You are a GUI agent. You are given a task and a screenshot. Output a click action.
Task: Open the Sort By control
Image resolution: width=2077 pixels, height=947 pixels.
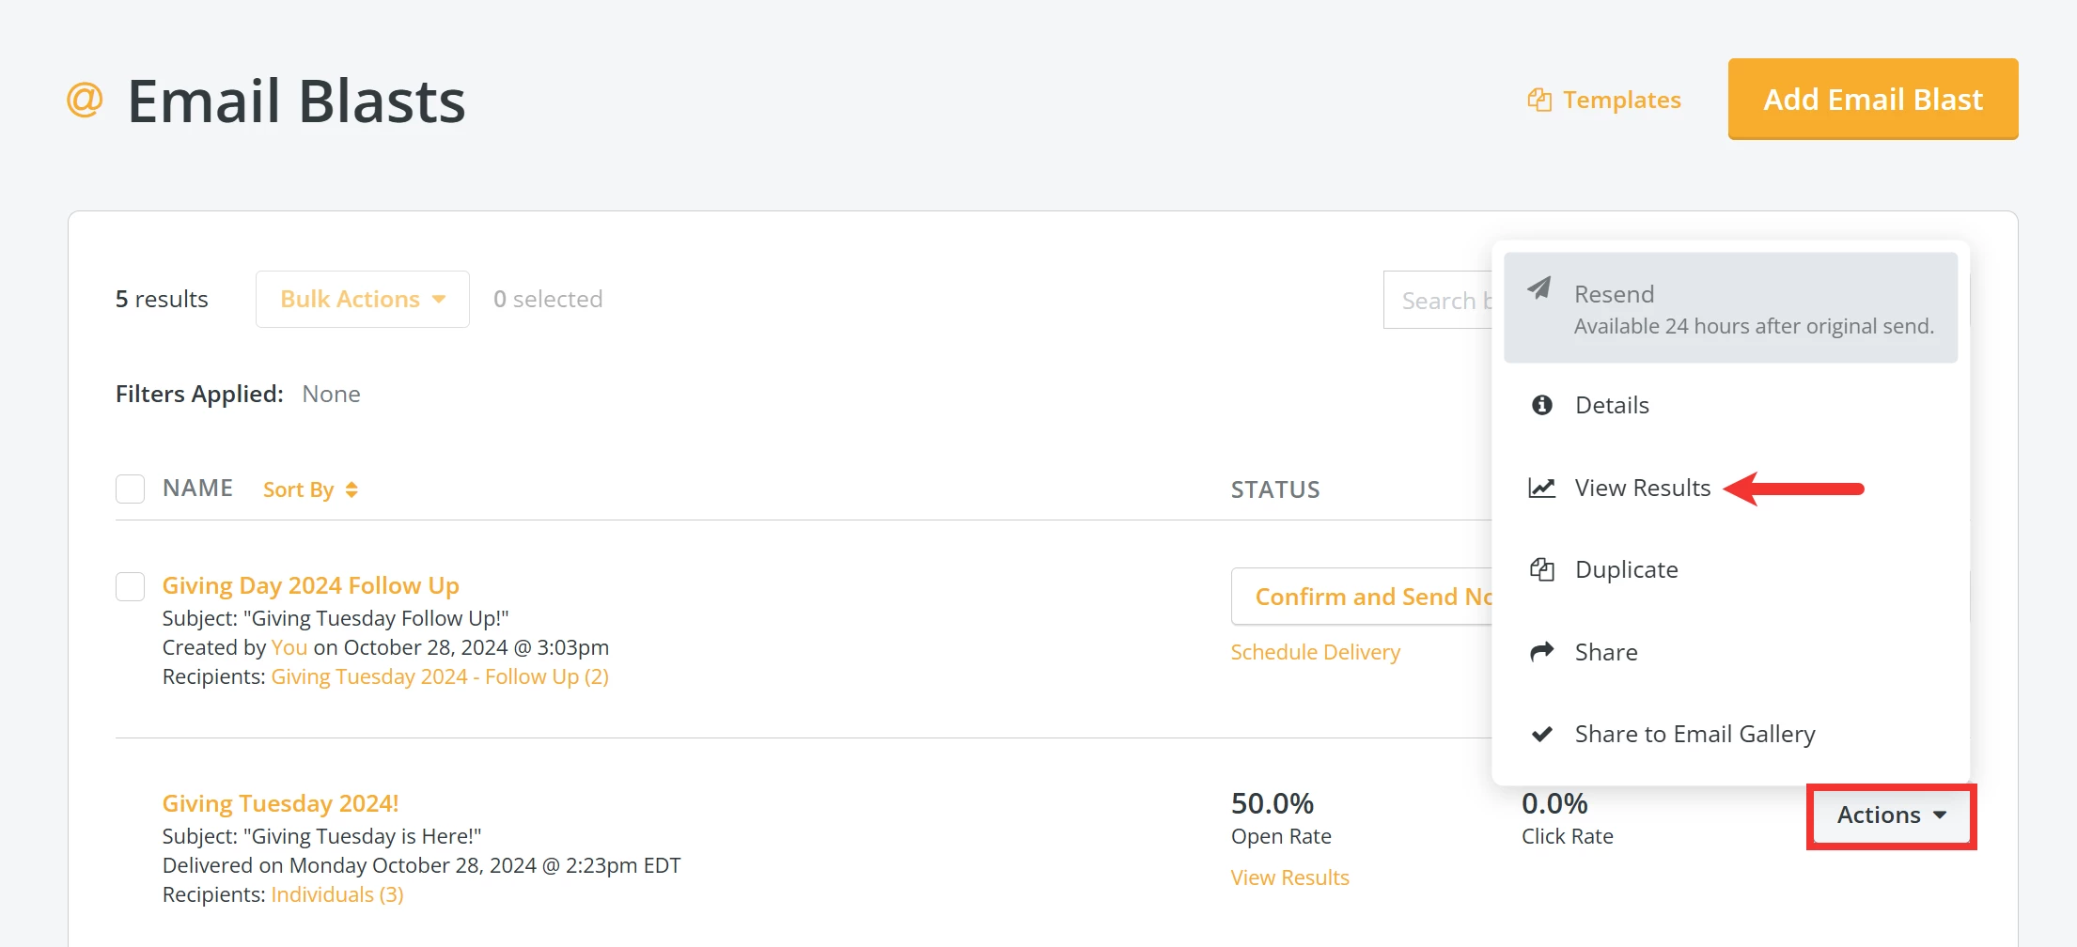click(x=301, y=489)
